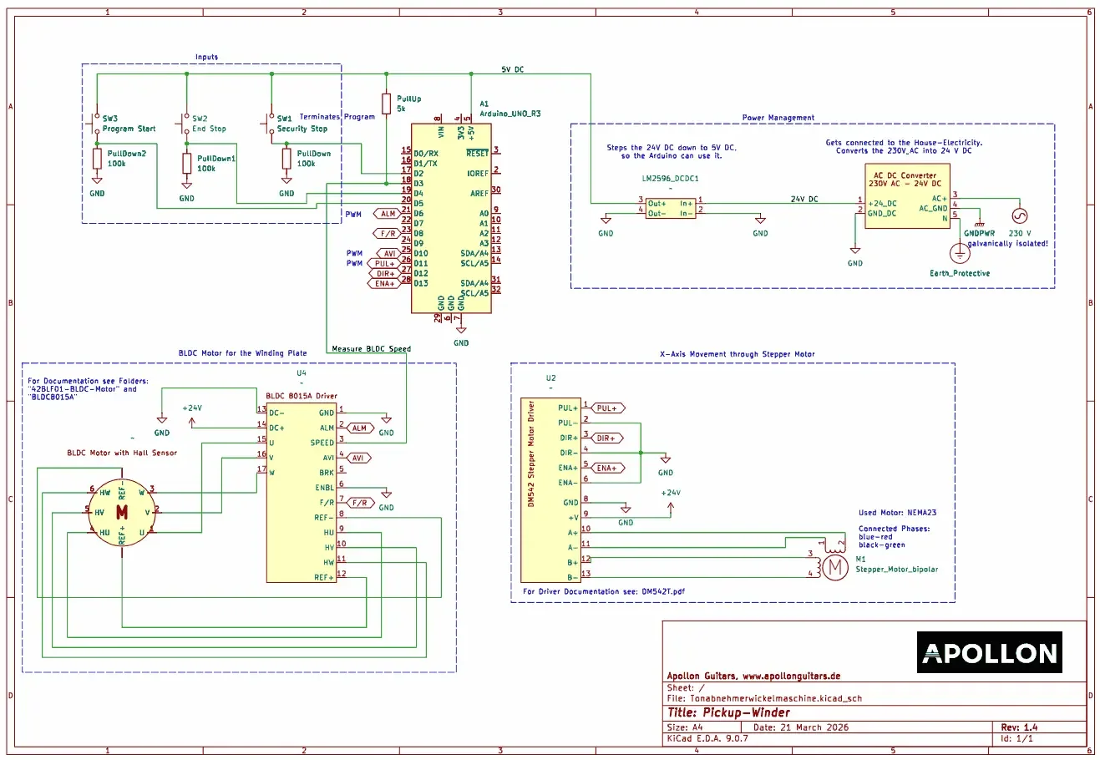1100x760 pixels.
Task: Select the BLDC 8015A Driver block
Action: pos(302,492)
